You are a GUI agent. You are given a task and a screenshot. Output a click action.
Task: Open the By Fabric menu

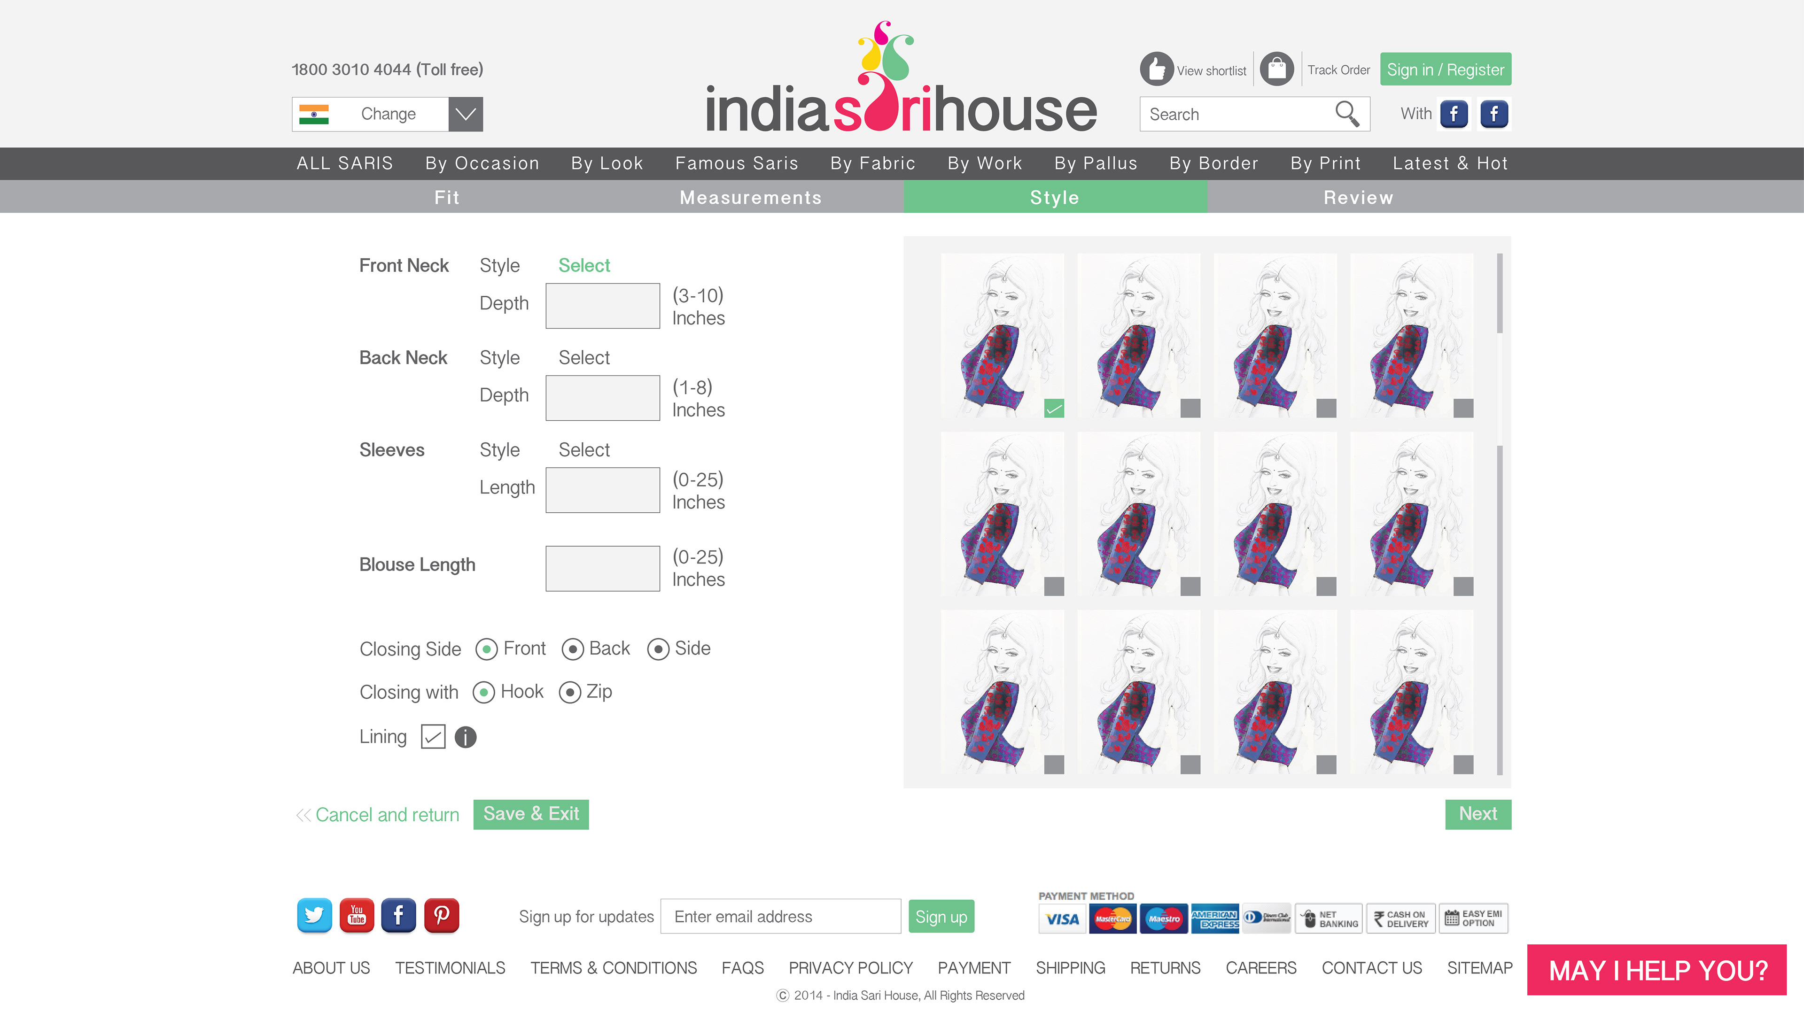coord(872,163)
